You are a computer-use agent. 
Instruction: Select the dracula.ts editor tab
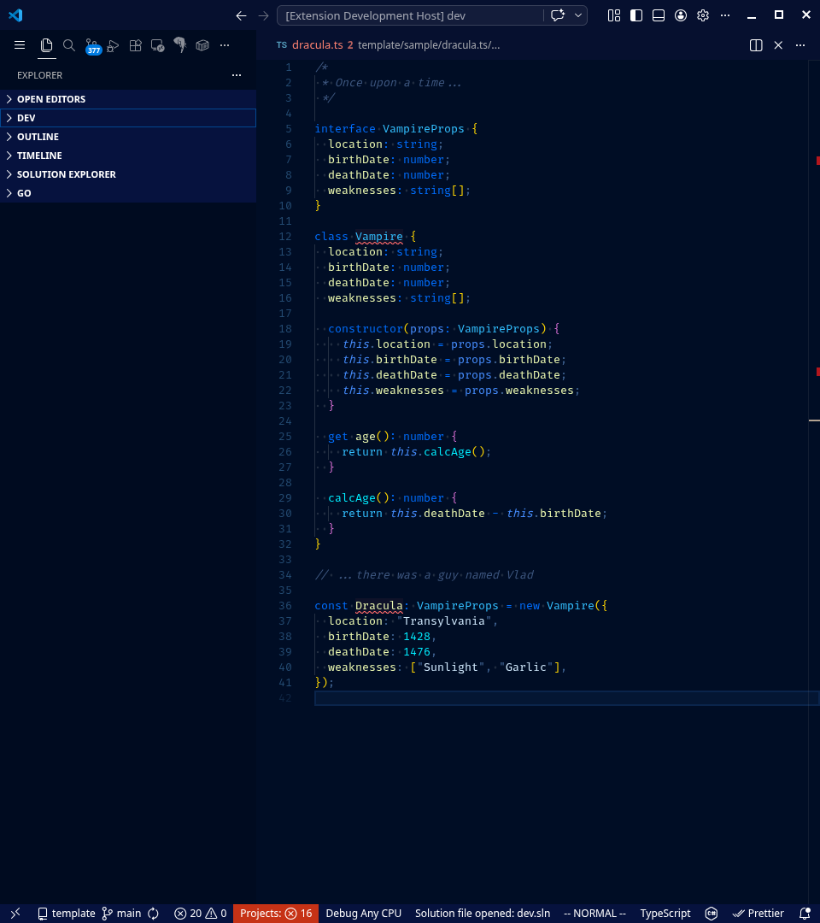318,45
